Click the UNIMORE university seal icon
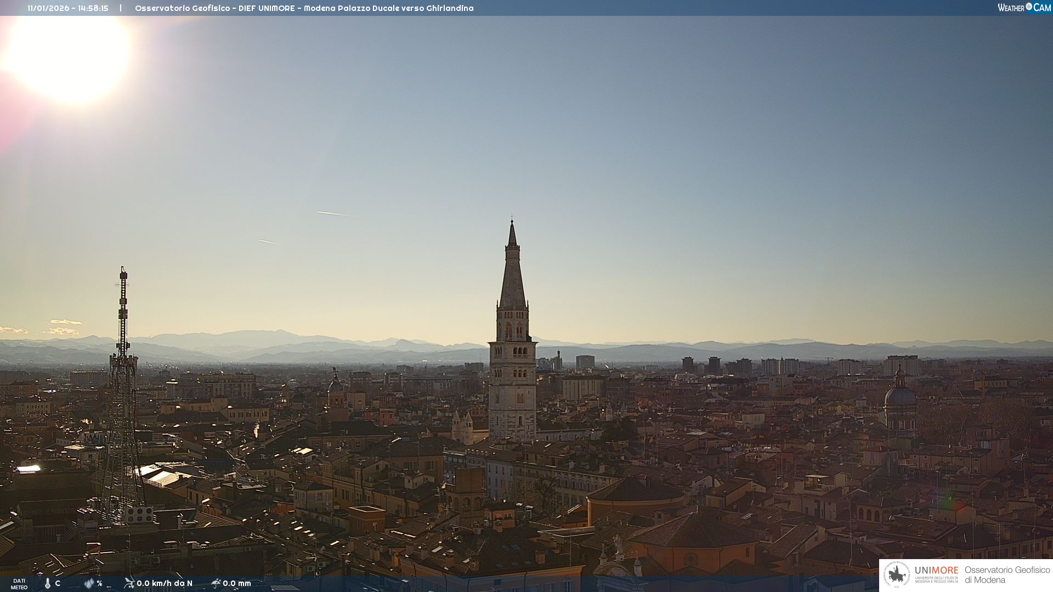The image size is (1053, 592). [897, 575]
